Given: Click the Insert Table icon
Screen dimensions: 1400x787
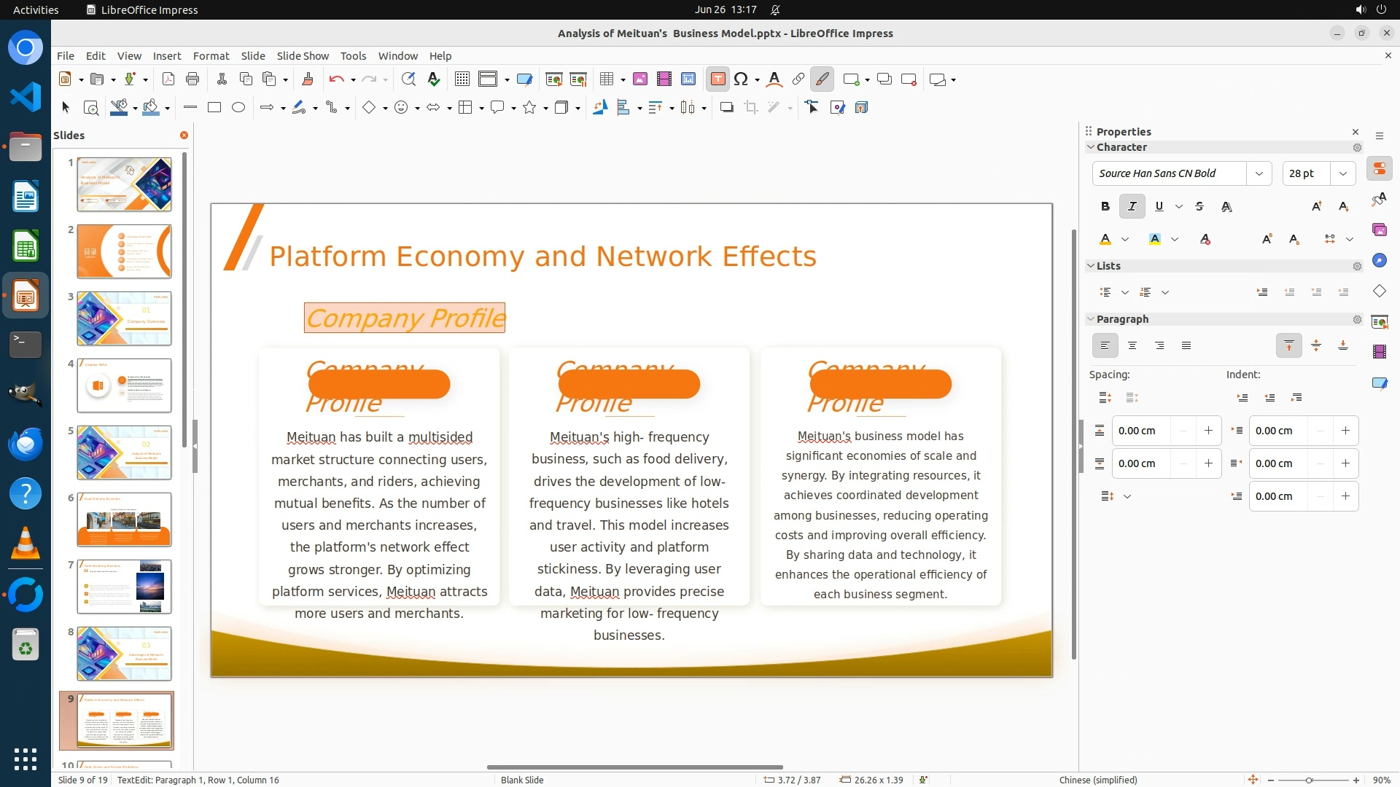Looking at the screenshot, I should click(606, 79).
